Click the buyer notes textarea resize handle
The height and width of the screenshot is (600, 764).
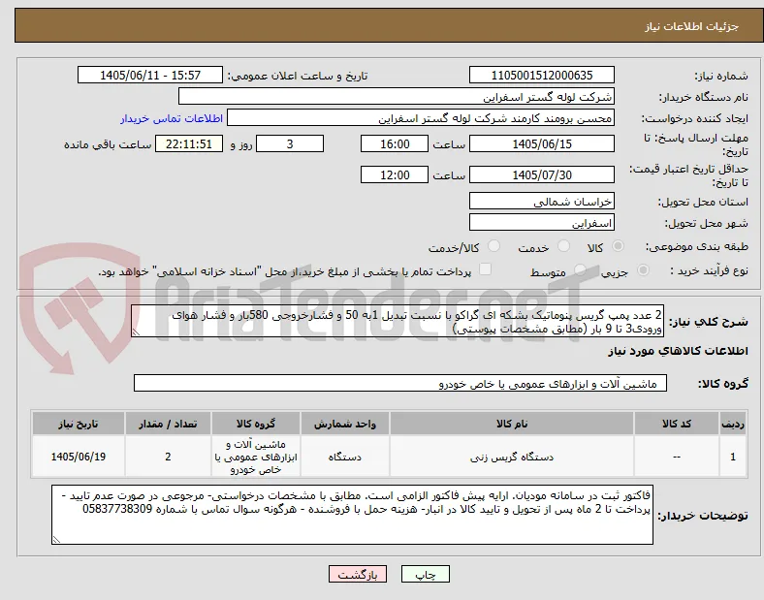[x=56, y=540]
